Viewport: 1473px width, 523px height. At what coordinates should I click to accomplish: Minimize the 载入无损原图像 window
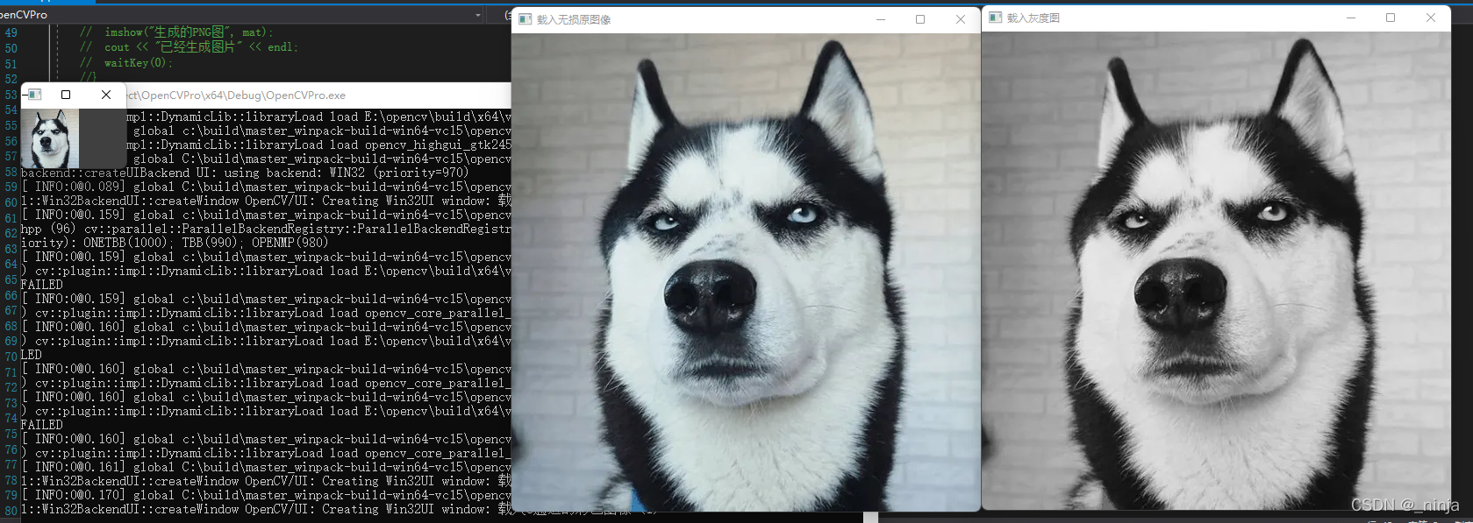point(880,19)
